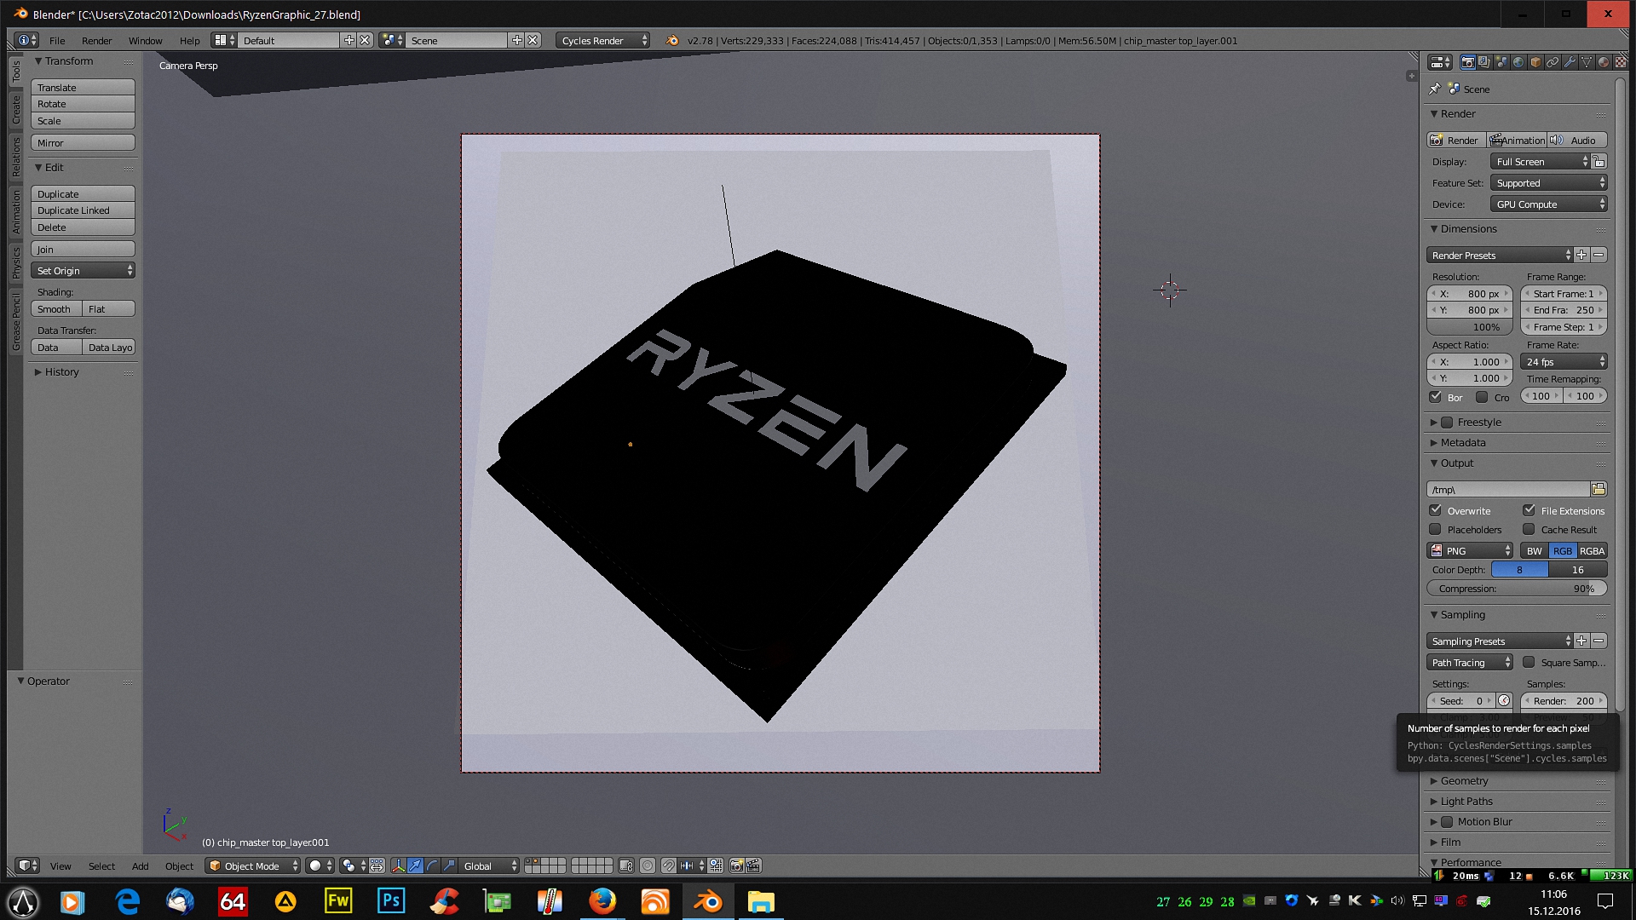Enable the Placeholders checkbox
1636x920 pixels.
pos(1436,529)
